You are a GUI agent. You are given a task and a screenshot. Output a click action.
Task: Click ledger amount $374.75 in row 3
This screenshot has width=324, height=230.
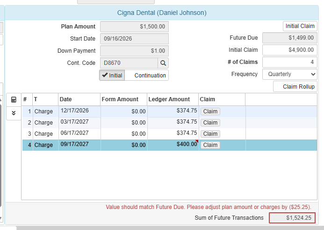(x=173, y=133)
